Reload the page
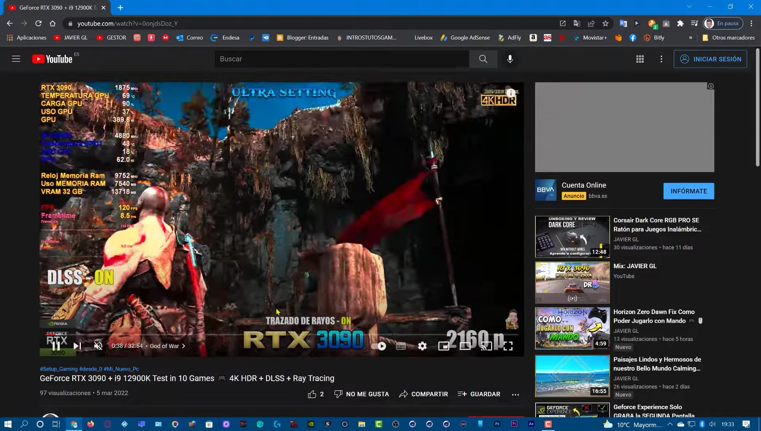 click(38, 23)
